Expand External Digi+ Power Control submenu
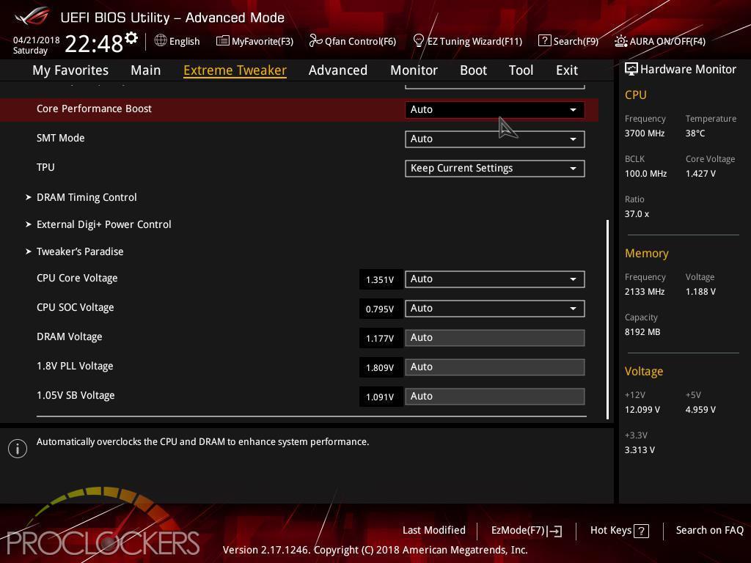Image resolution: width=751 pixels, height=563 pixels. [x=98, y=224]
